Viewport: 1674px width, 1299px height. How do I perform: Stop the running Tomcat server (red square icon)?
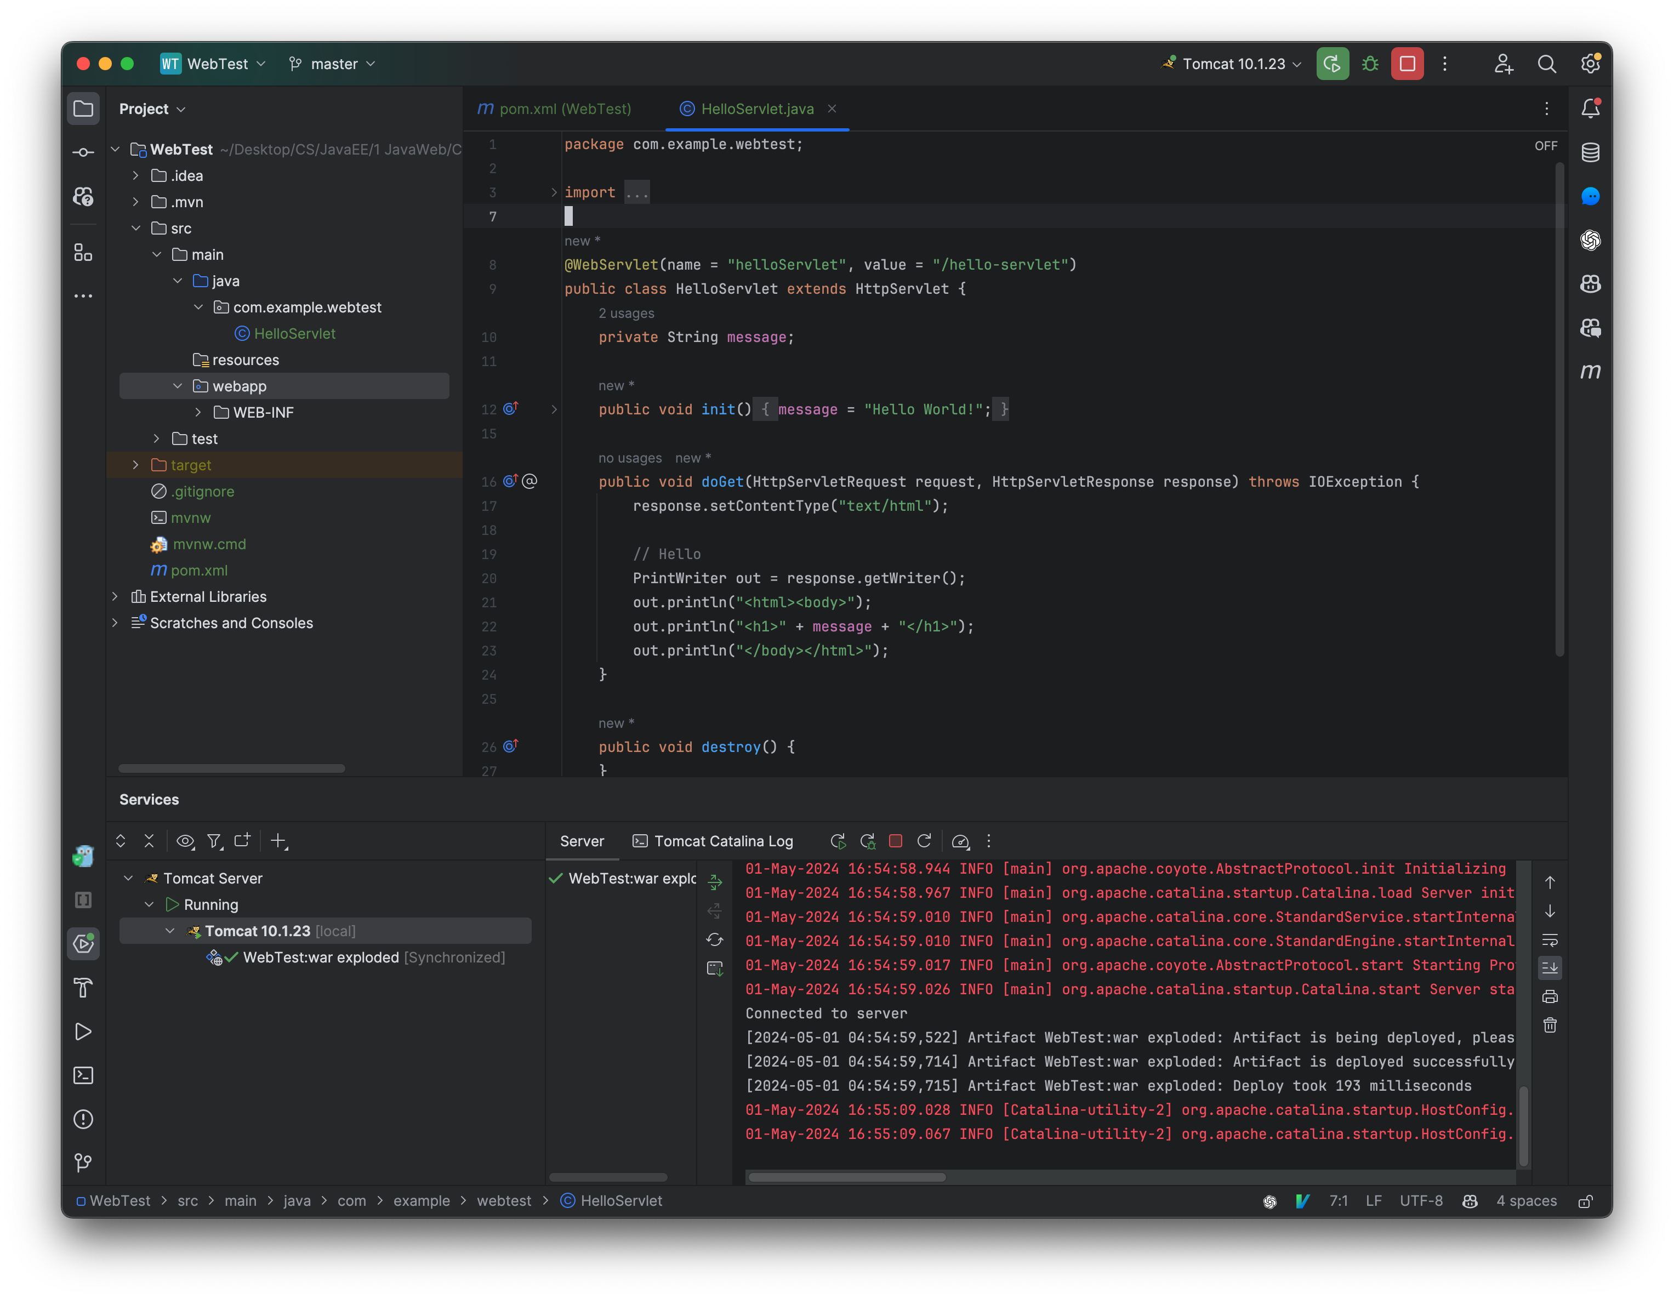pyautogui.click(x=1407, y=64)
